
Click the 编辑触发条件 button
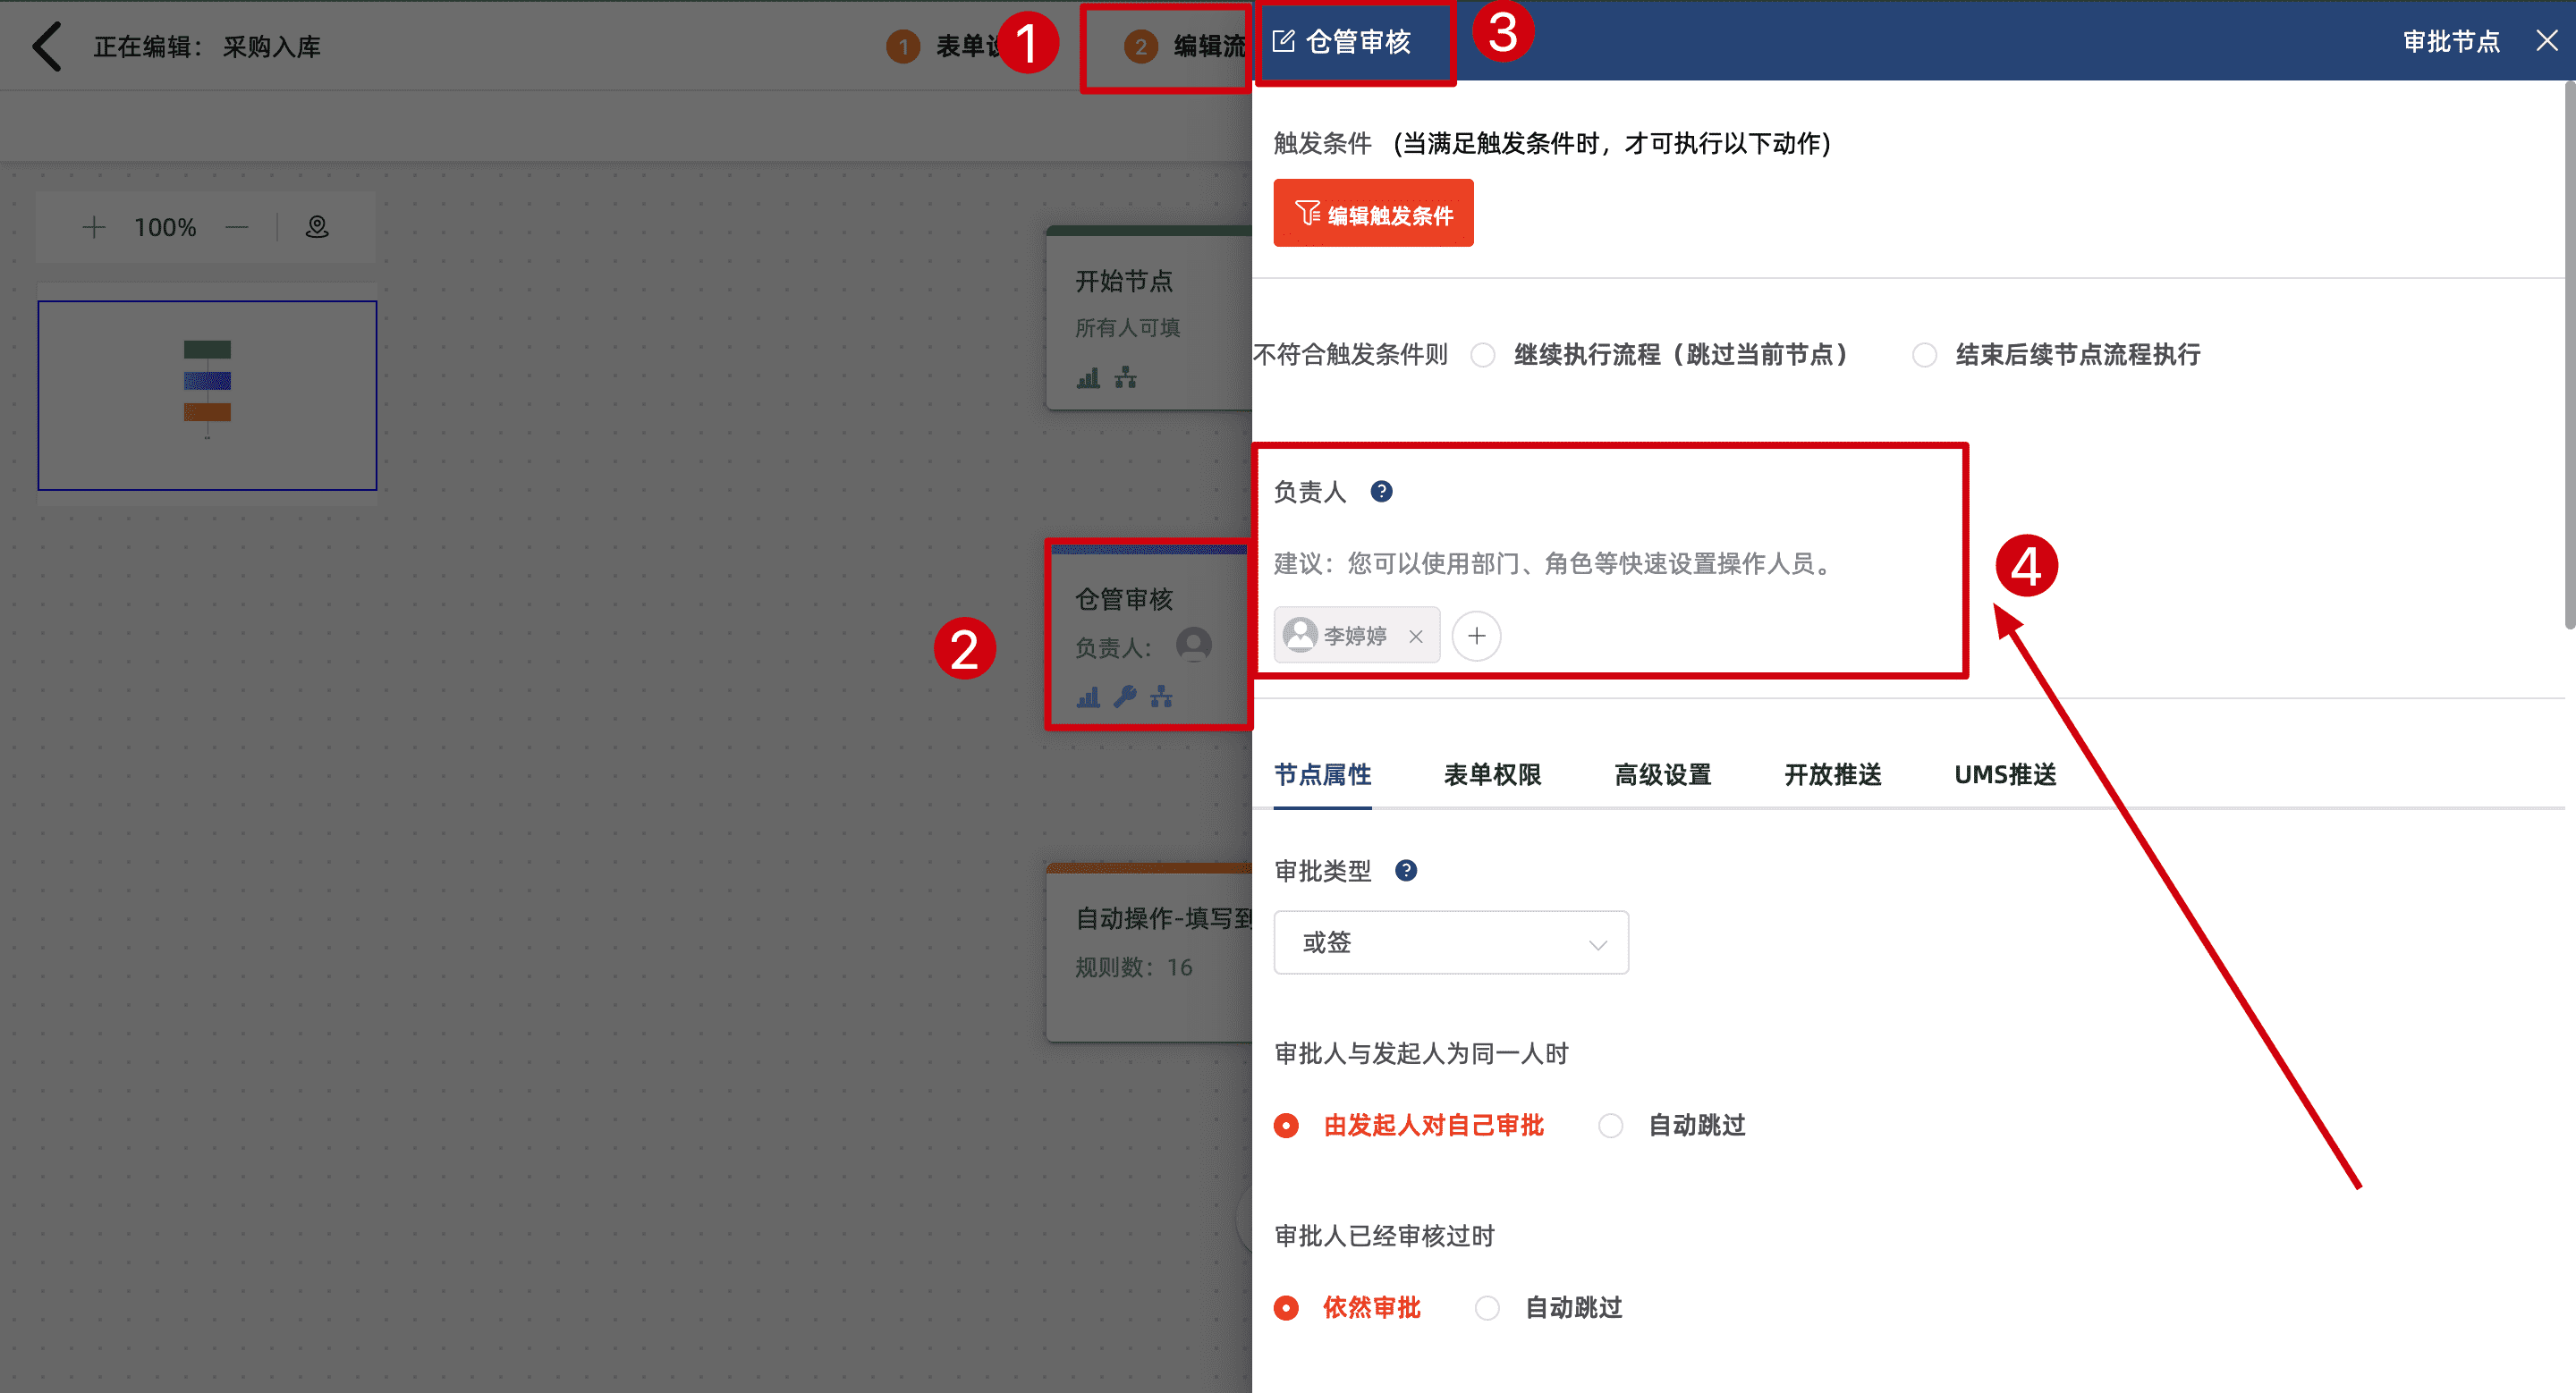(1373, 214)
